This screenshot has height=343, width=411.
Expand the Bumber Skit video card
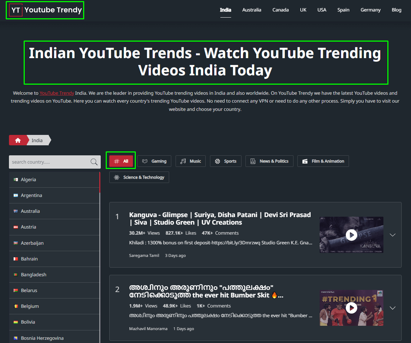click(x=392, y=308)
